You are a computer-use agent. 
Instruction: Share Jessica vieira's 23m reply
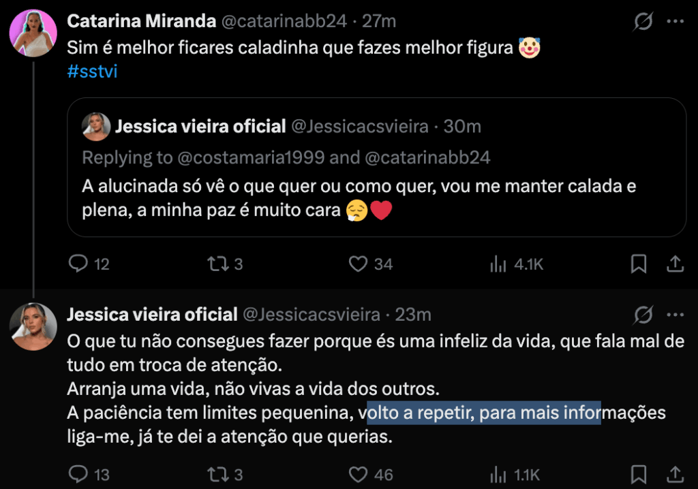pyautogui.click(x=674, y=473)
